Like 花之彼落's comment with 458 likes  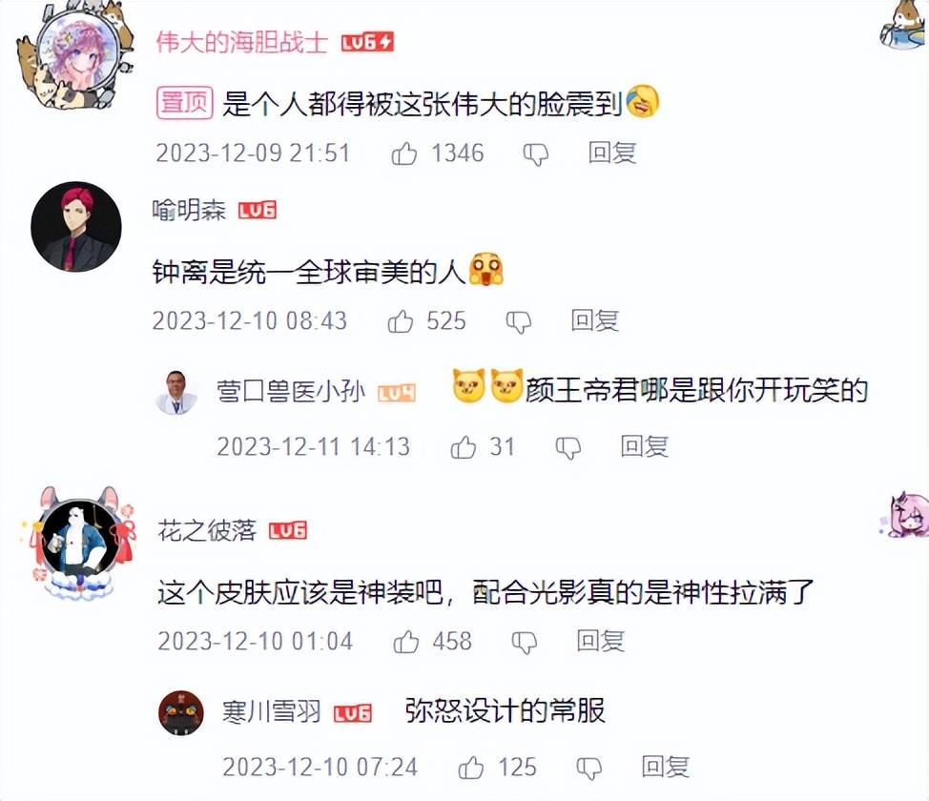[x=406, y=642]
